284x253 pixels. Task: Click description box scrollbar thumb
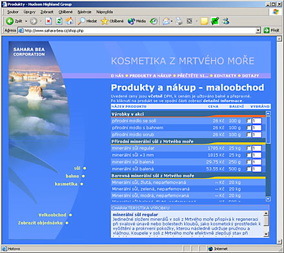coord(266,221)
